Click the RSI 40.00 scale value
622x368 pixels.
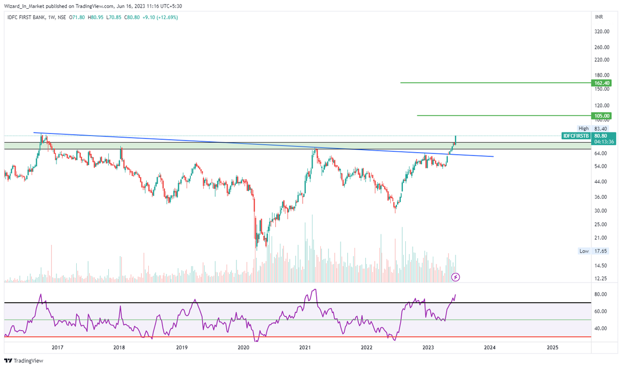pos(601,328)
